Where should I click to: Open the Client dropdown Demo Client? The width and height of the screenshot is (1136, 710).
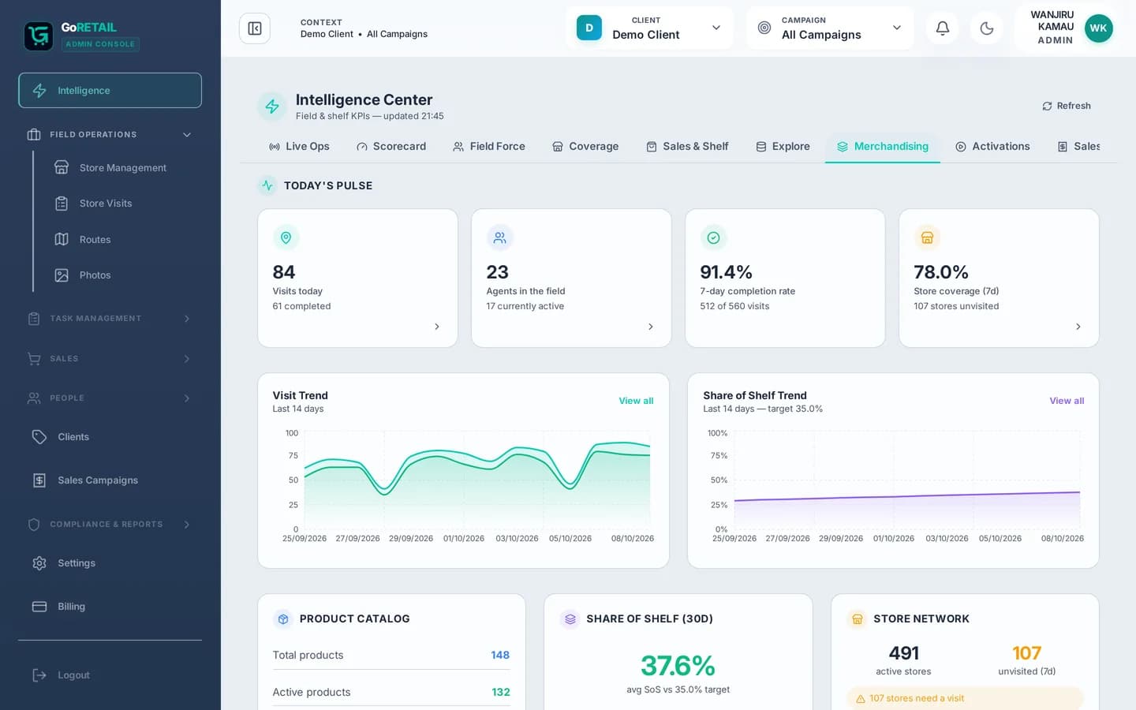click(649, 28)
